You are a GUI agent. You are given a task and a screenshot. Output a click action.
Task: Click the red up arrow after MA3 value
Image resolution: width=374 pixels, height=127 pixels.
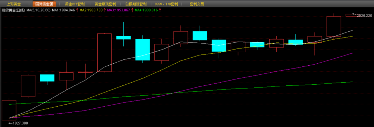coord(132,10)
